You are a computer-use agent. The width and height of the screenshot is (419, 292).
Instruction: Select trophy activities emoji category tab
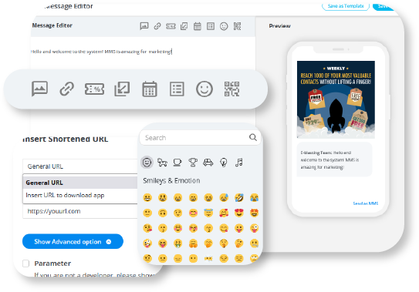click(x=193, y=162)
